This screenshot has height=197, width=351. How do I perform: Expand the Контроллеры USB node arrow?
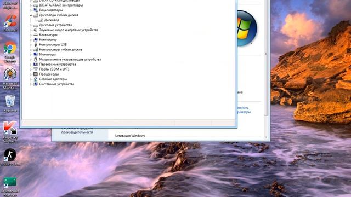coord(31,45)
